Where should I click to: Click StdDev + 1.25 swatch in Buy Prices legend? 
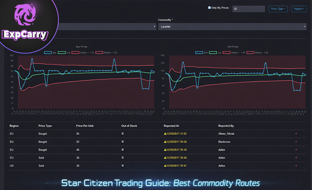(76, 52)
